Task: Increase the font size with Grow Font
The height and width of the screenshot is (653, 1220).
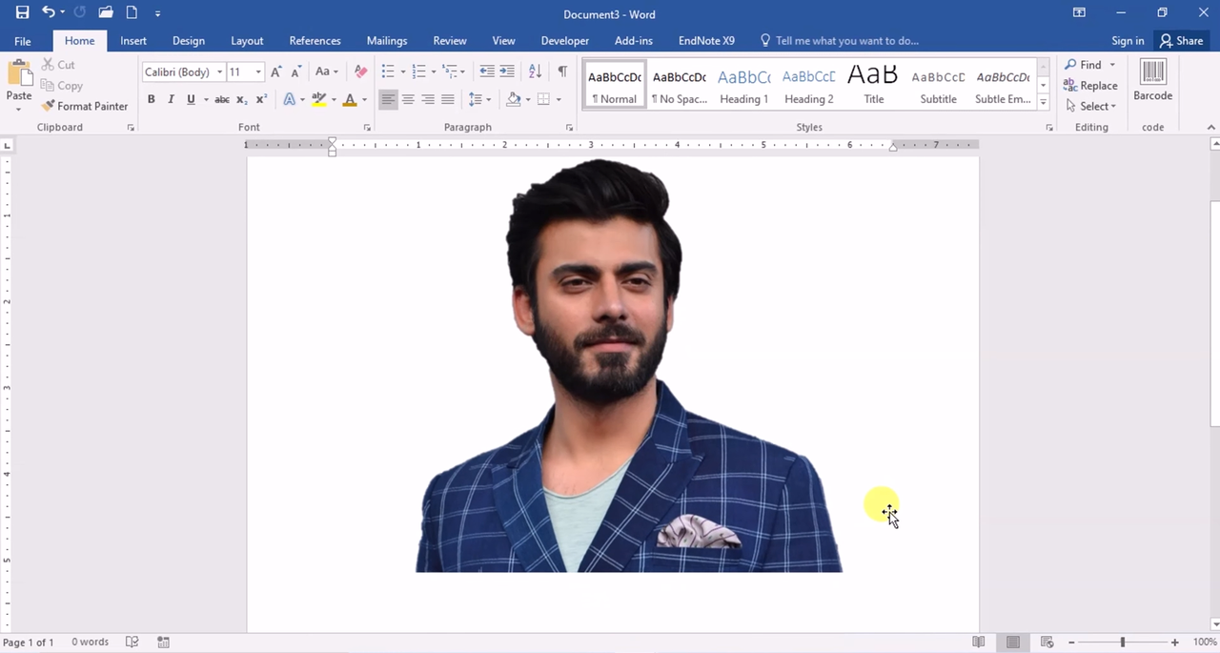Action: (275, 71)
